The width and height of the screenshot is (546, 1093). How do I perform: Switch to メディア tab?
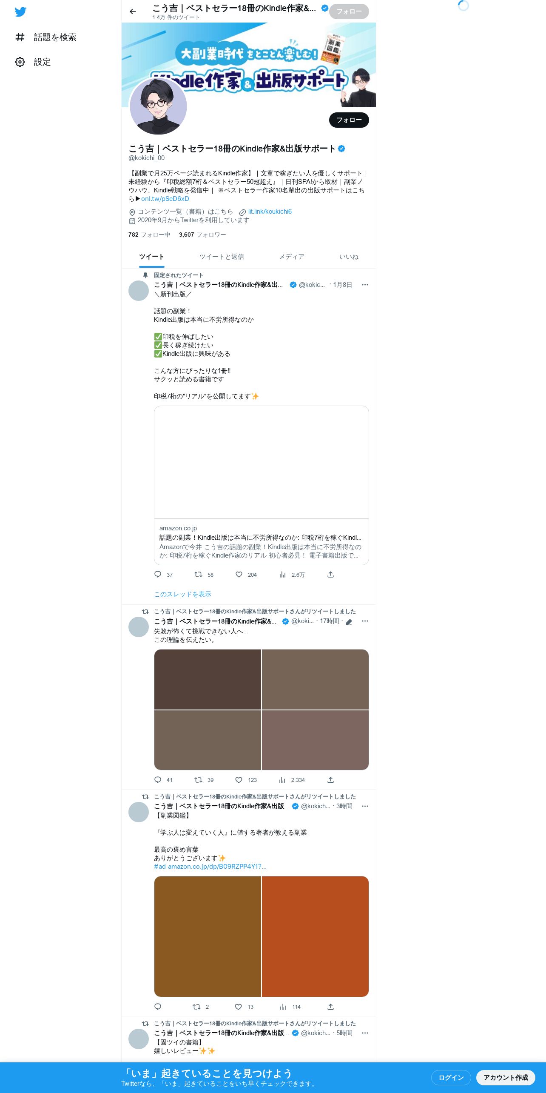(291, 257)
